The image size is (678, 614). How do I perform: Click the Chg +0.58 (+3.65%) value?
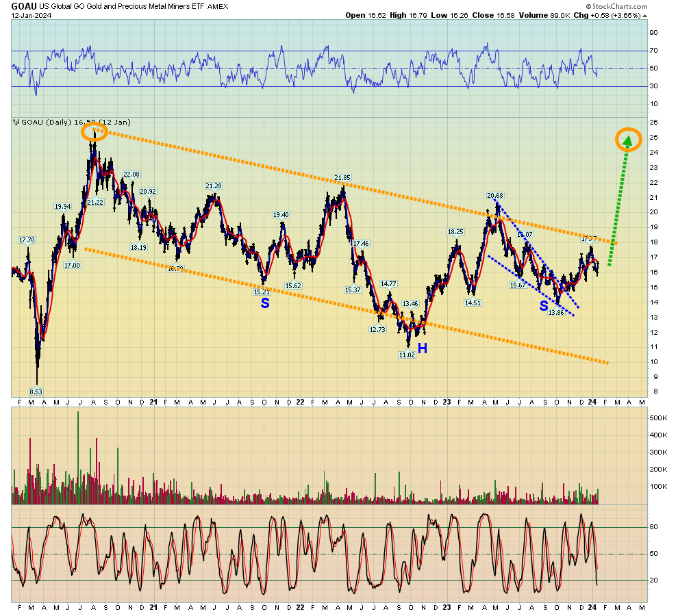(x=607, y=16)
